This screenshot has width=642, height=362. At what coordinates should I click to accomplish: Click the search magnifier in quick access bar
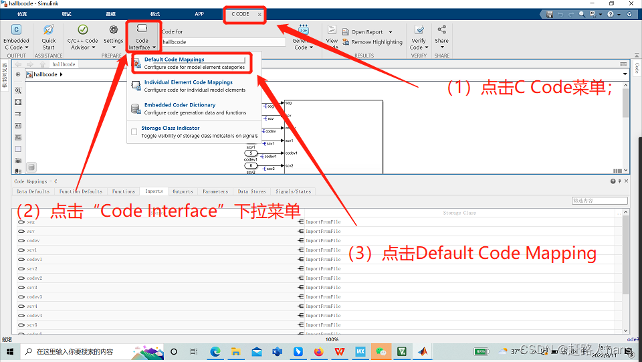pos(582,14)
